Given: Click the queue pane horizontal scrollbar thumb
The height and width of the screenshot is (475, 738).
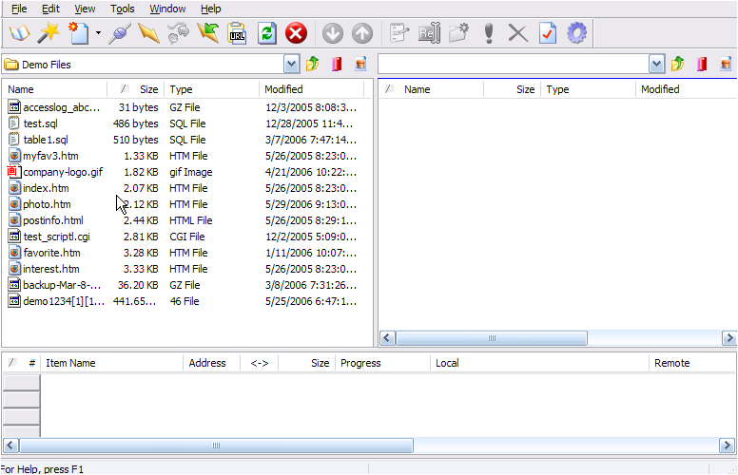Looking at the screenshot, I should [x=217, y=446].
